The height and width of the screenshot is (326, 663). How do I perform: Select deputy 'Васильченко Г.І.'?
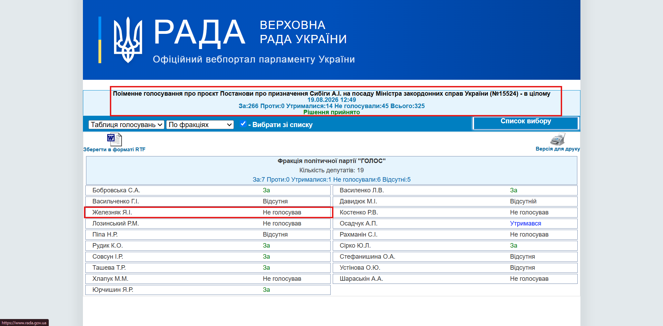(x=116, y=201)
